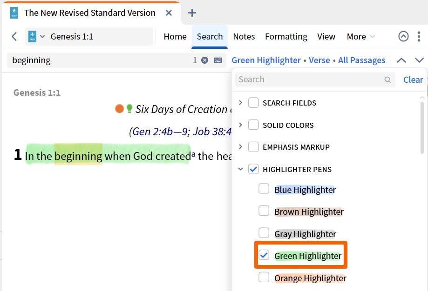This screenshot has width=428, height=291.
Task: Open the resource picker icon beside Genesis 1:1
Action: (35, 36)
